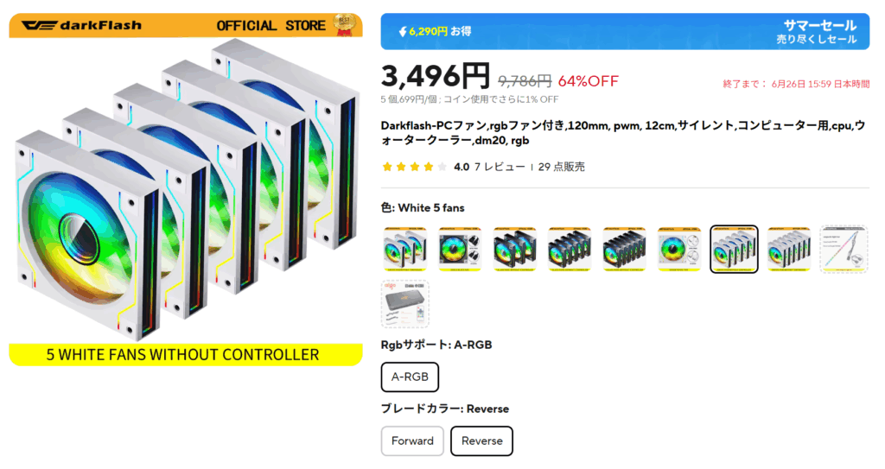This screenshot has height=469, width=885.
Task: Select the Forward blade option
Action: pos(412,440)
